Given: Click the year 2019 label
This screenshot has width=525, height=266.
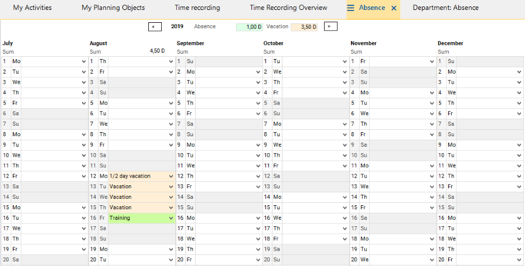Looking at the screenshot, I should click(x=177, y=26).
